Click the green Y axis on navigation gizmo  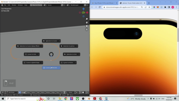point(83,13)
